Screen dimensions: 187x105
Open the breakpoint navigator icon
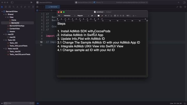pos(29,7)
